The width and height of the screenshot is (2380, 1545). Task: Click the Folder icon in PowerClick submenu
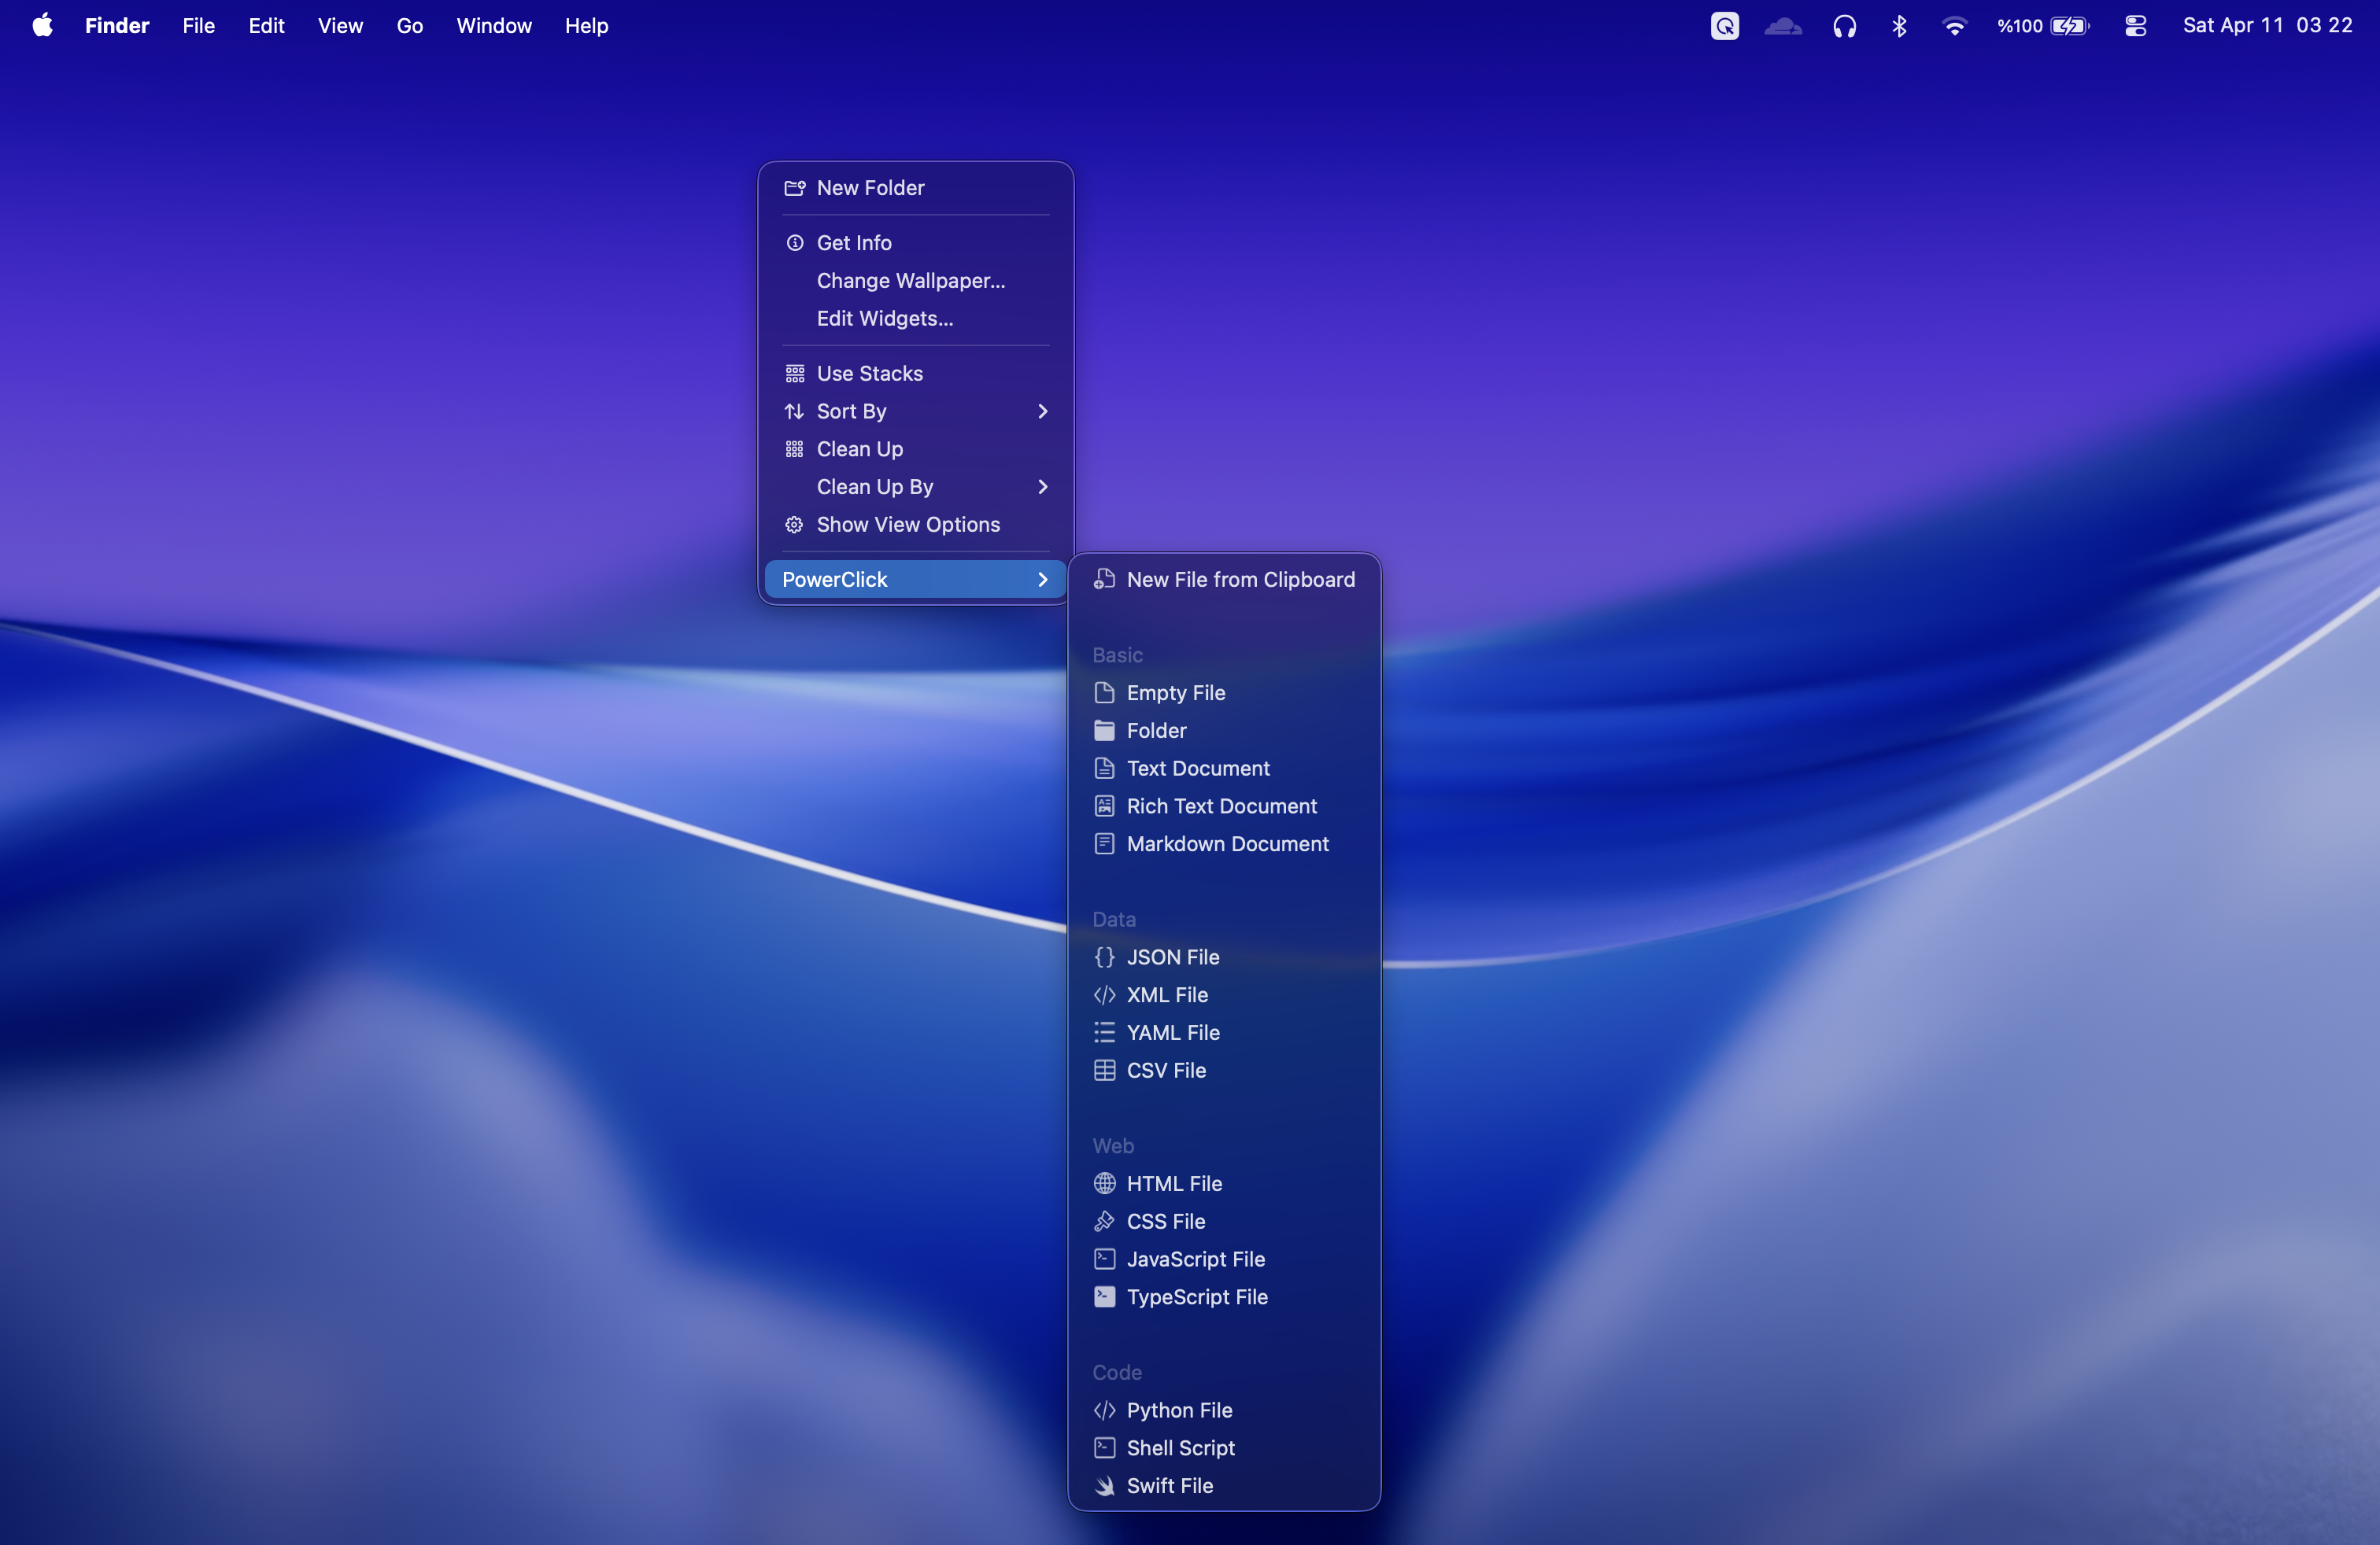1104,731
